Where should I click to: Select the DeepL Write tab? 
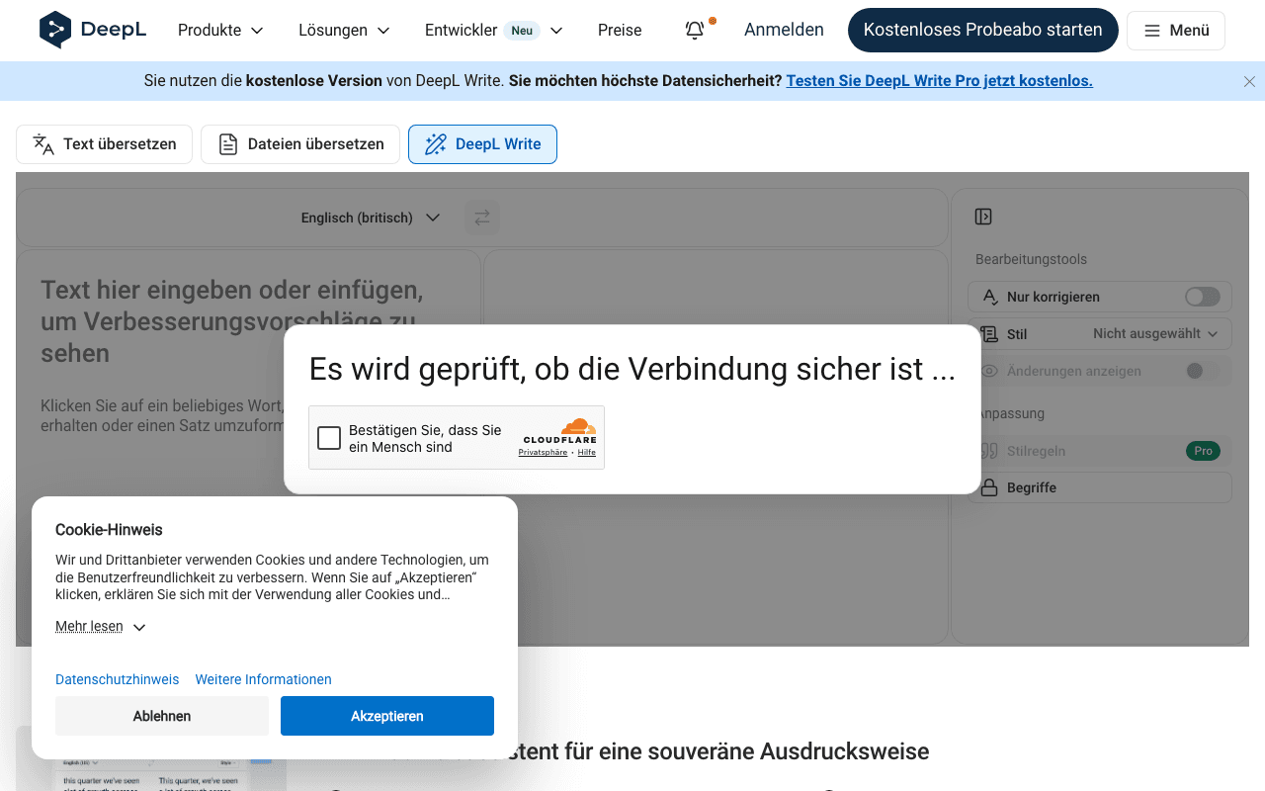point(482,144)
